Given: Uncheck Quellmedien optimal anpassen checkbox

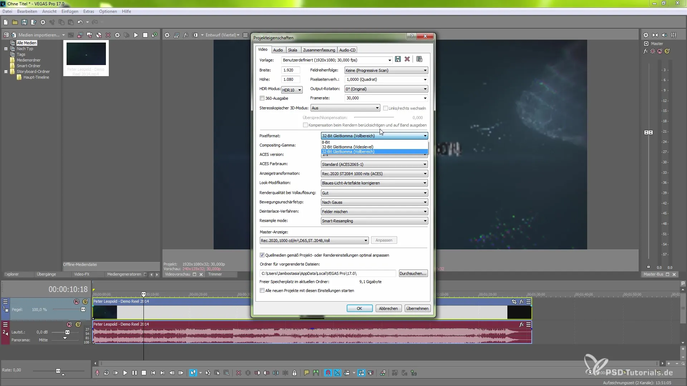Looking at the screenshot, I should click(x=262, y=255).
